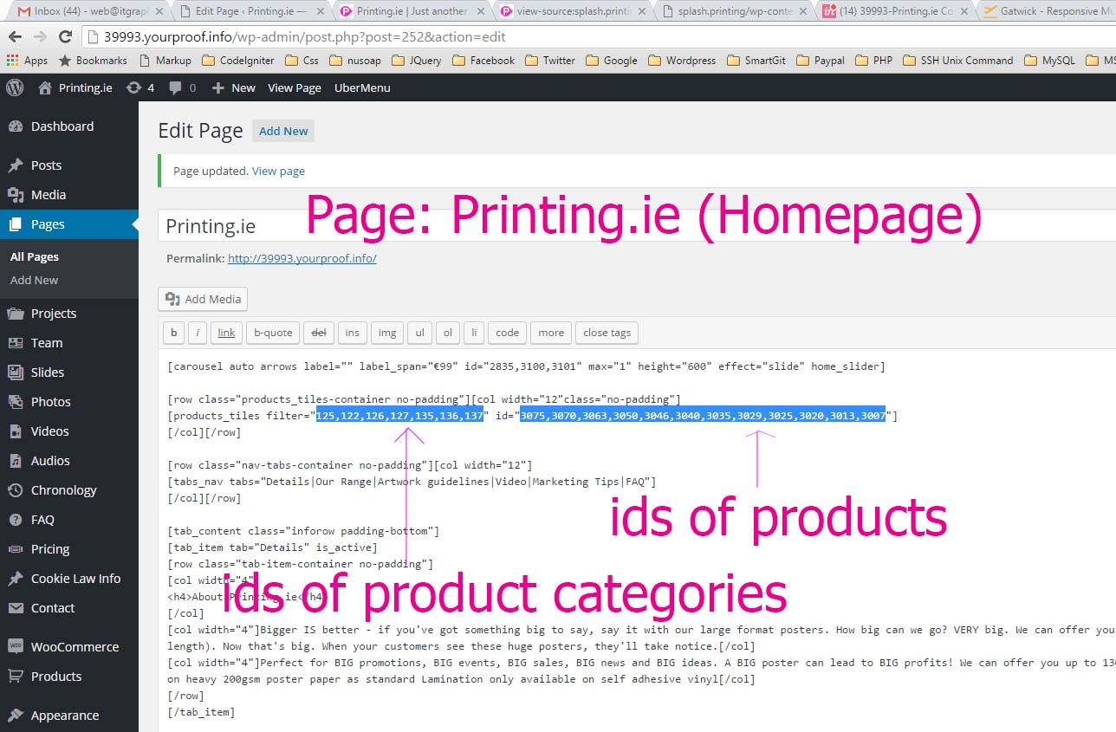Click the ol quicktag button
Screen dimensions: 1116x732
coord(447,333)
